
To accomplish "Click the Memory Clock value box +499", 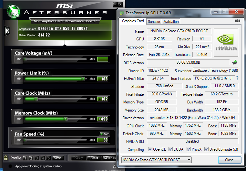I will pyautogui.click(x=103, y=119).
